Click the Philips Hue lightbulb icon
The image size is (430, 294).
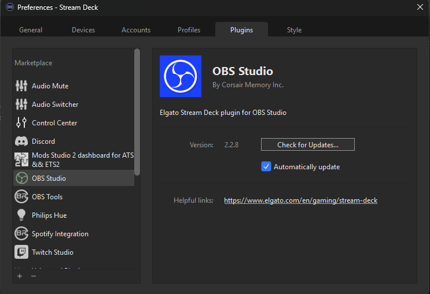(21, 215)
